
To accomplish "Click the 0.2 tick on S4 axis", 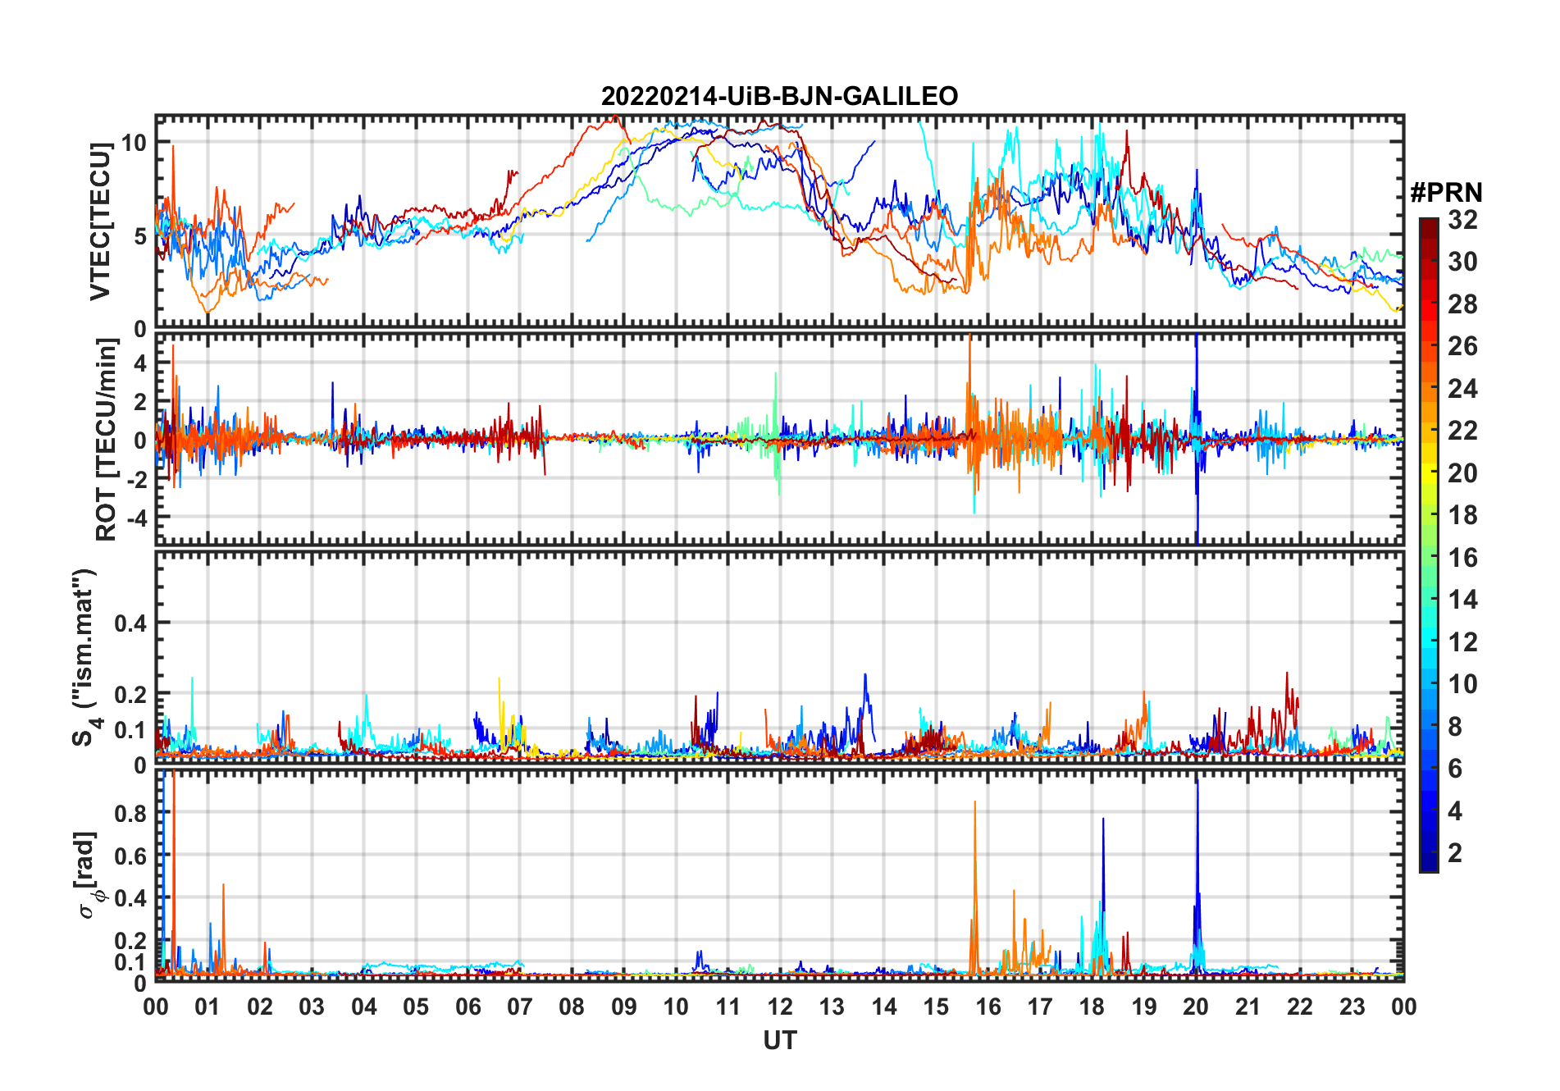I will click(x=130, y=694).
